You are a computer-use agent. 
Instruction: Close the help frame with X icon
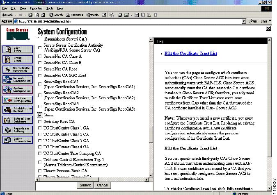coord(268,28)
